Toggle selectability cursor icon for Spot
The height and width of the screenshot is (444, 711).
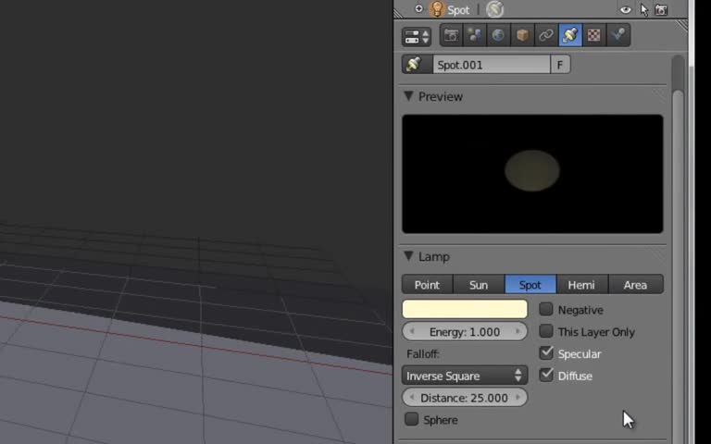(644, 9)
